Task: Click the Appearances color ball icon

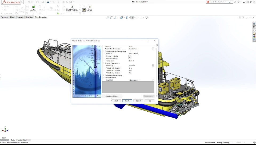Action: [x=254, y=37]
